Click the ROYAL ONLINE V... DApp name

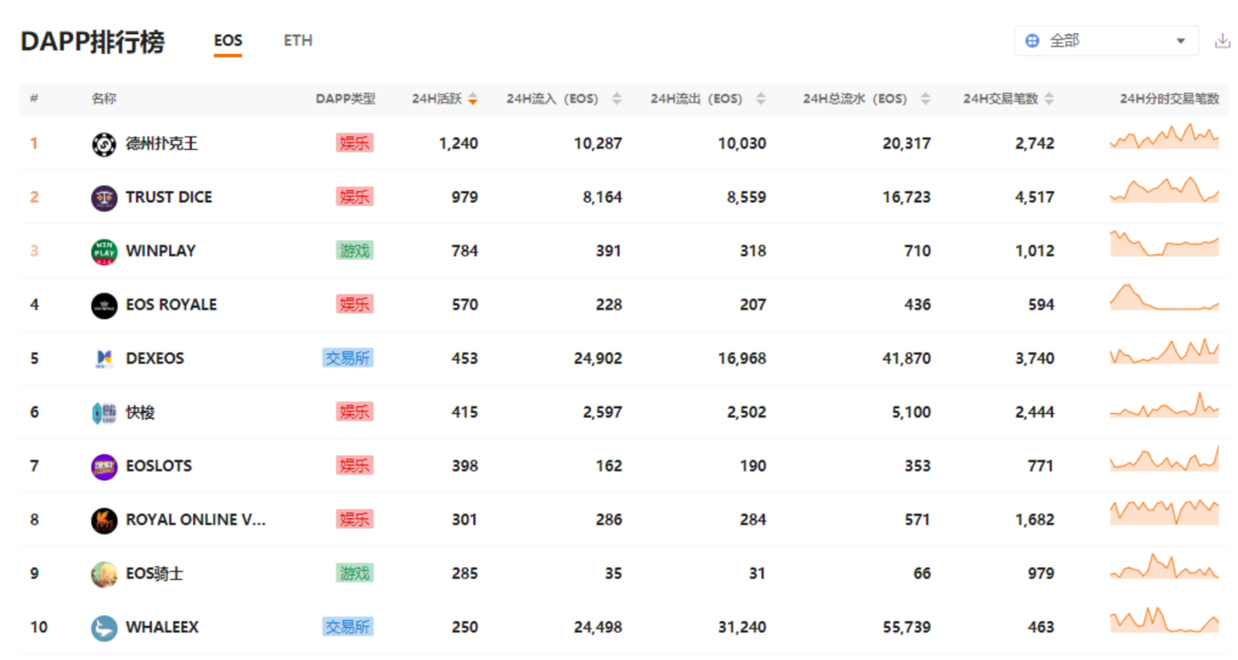click(x=196, y=520)
